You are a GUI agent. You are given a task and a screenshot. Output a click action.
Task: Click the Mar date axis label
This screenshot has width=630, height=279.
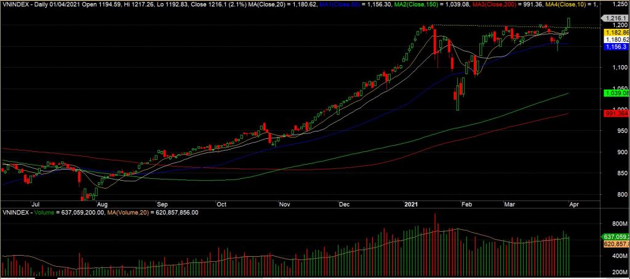(x=510, y=204)
